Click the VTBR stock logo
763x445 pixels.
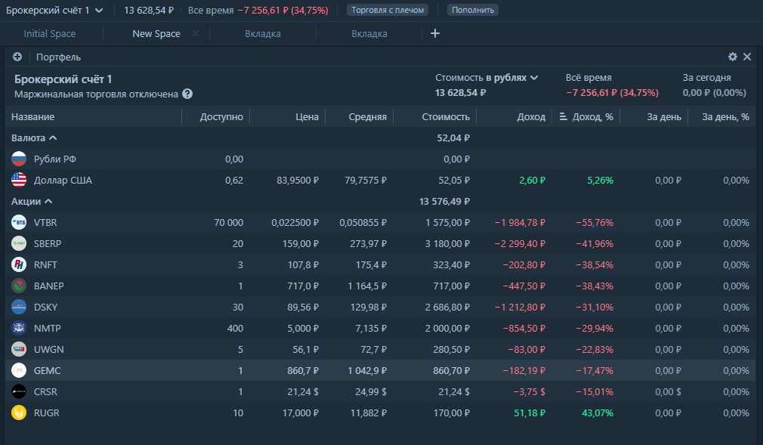click(x=19, y=222)
